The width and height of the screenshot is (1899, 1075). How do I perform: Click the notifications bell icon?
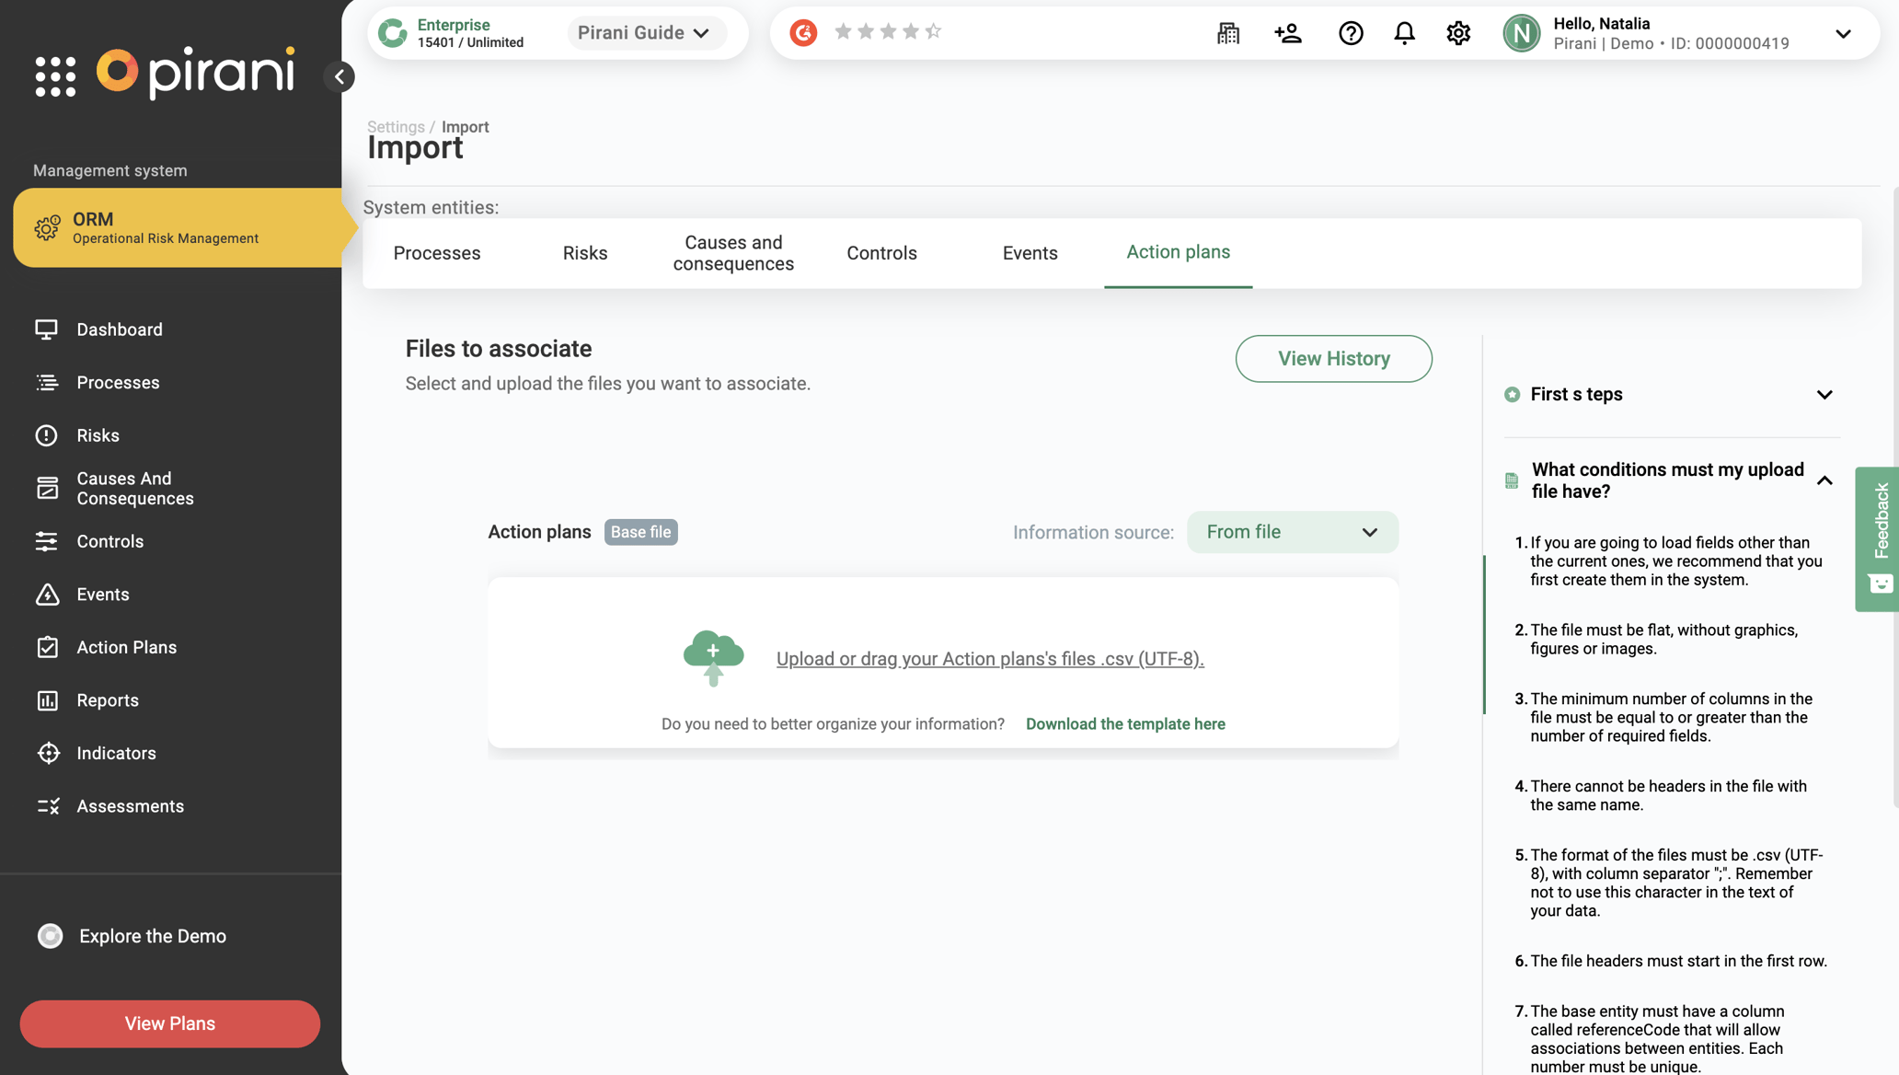[1404, 33]
